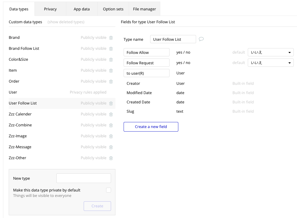The width and height of the screenshot is (297, 218).
Task: Delete the Color&Size type via trash icon
Action: (111, 60)
